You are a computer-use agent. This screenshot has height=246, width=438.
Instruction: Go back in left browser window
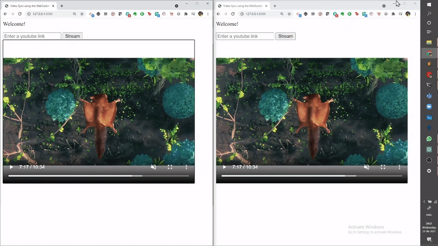click(5, 14)
